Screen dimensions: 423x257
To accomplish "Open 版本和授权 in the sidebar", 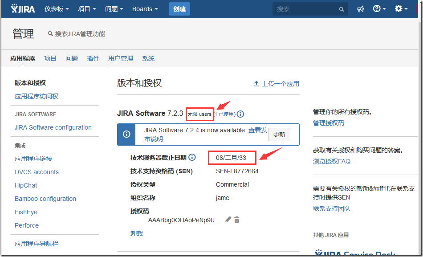I will (x=30, y=83).
